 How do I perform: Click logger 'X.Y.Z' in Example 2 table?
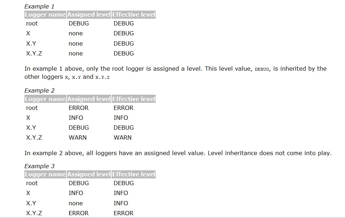click(x=34, y=137)
